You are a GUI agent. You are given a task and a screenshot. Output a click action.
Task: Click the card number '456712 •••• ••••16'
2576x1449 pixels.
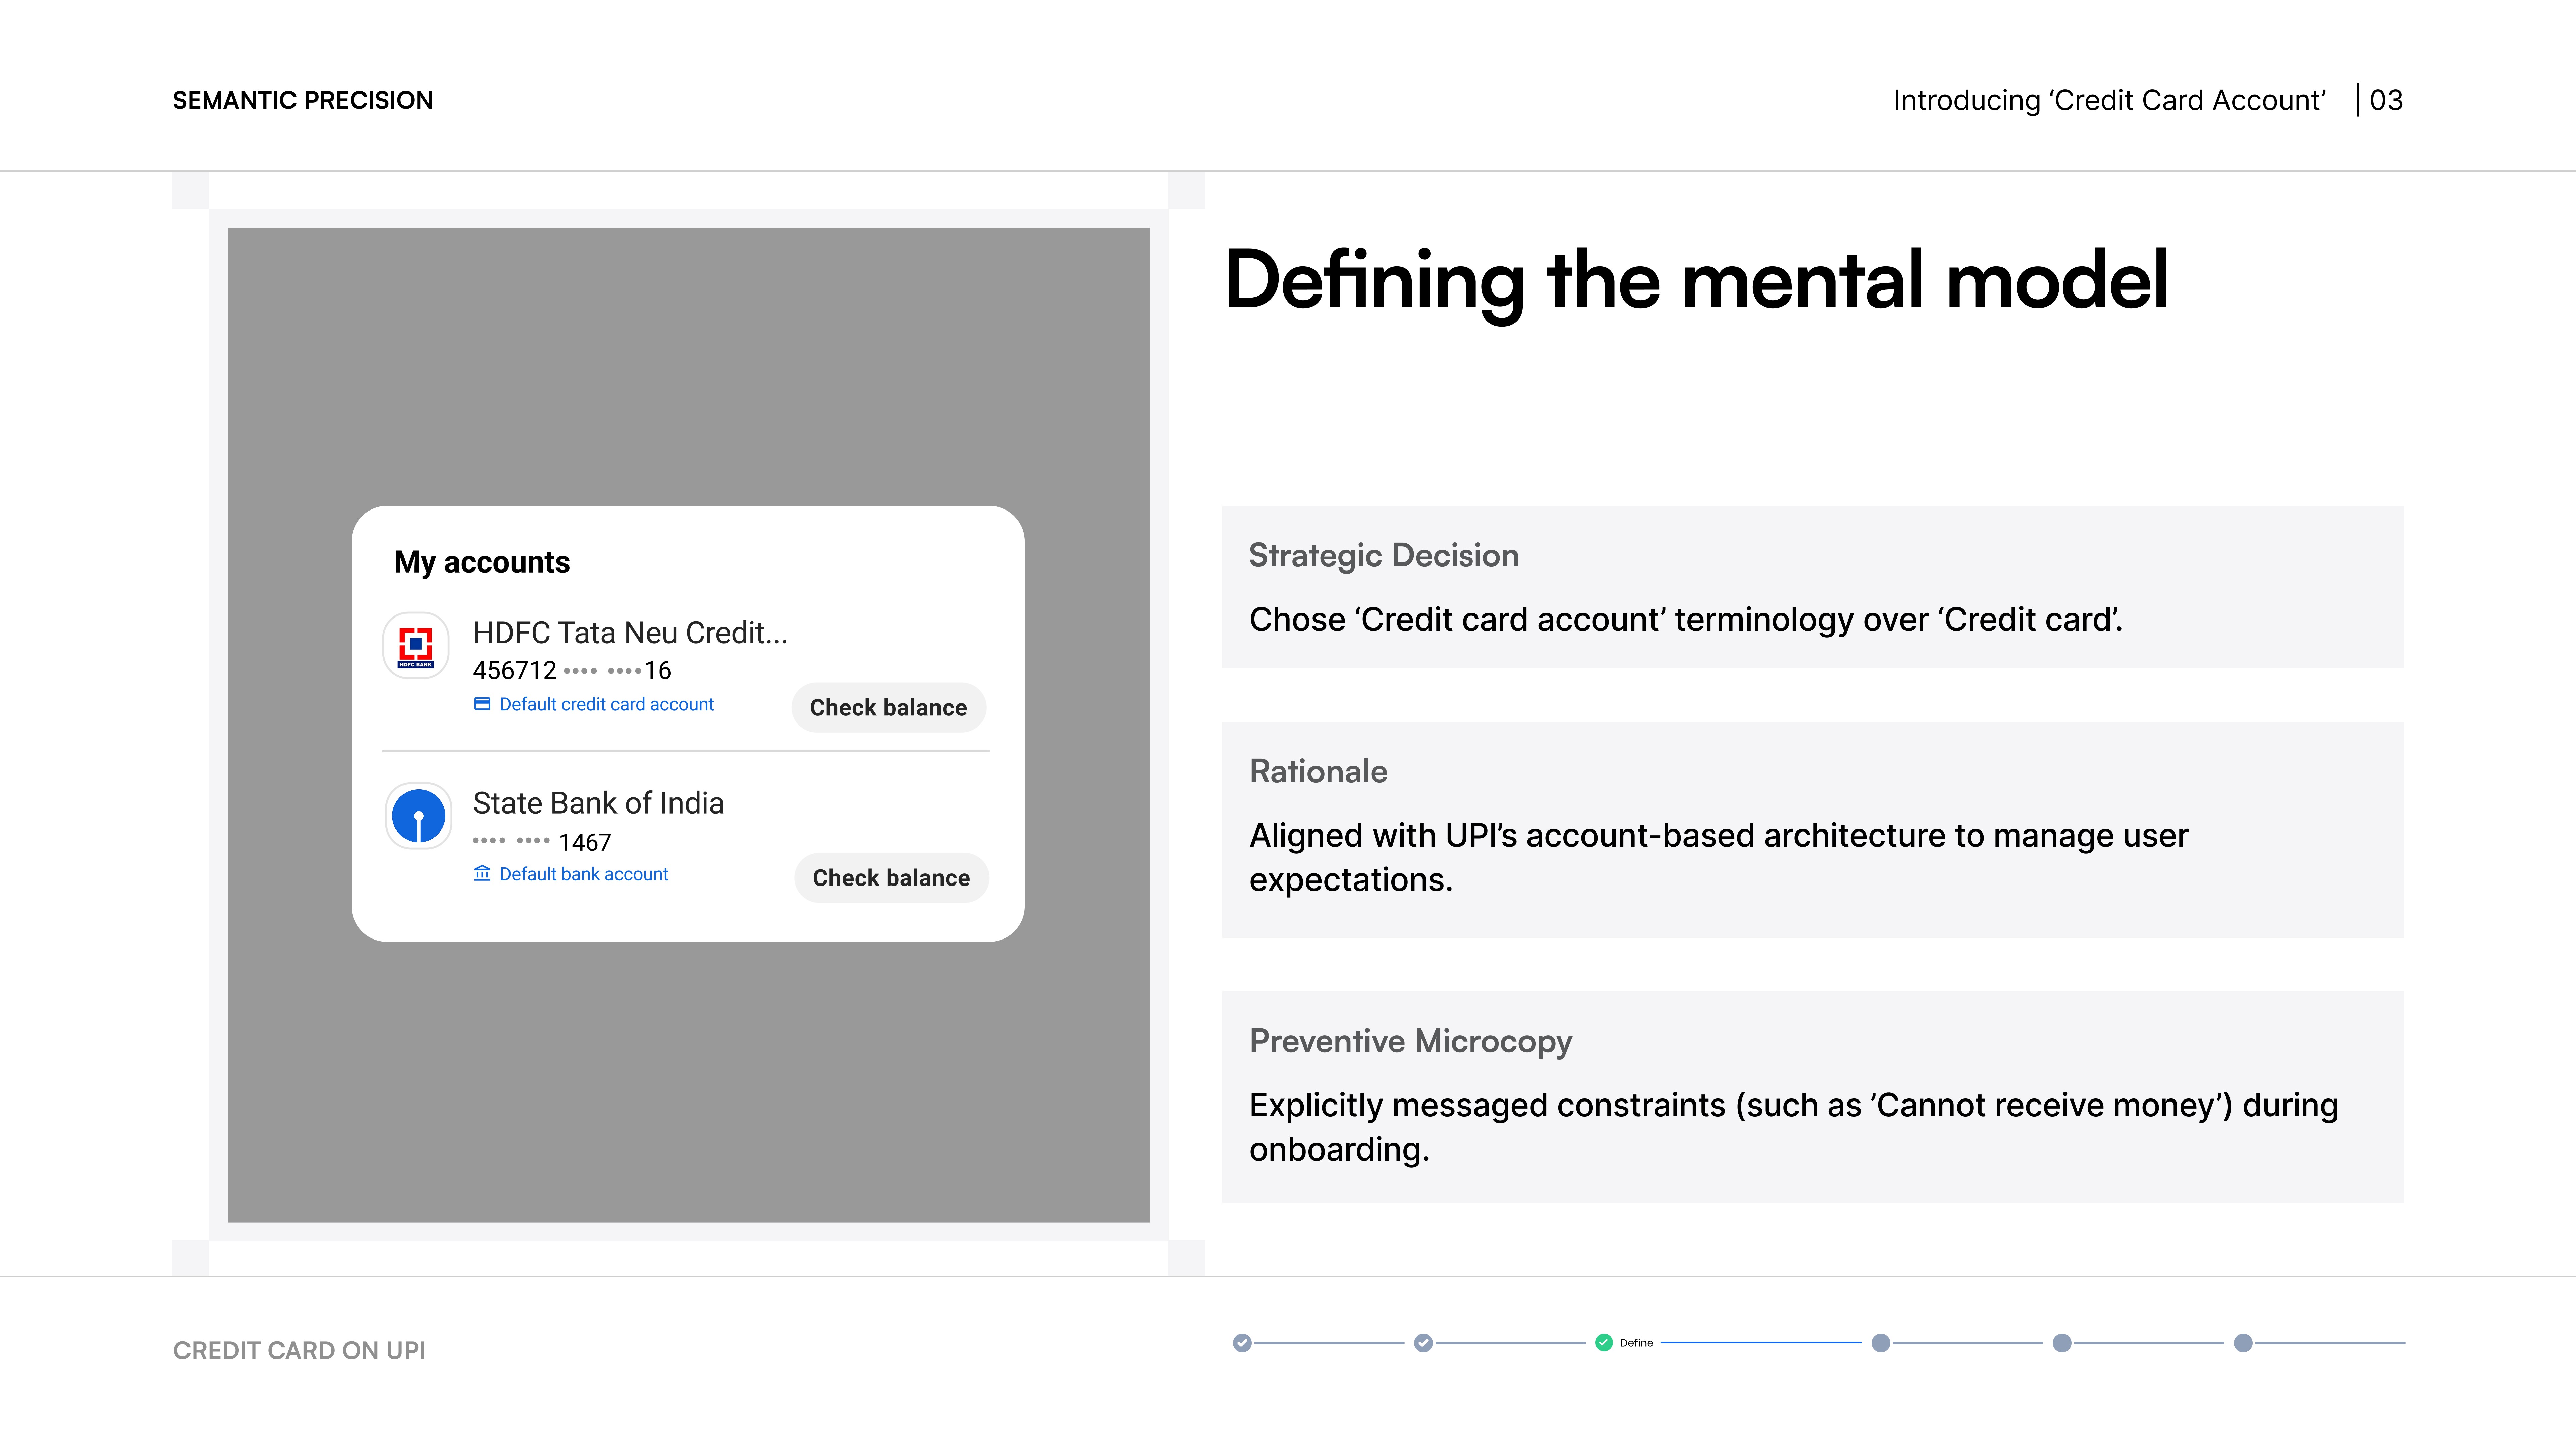tap(572, 670)
